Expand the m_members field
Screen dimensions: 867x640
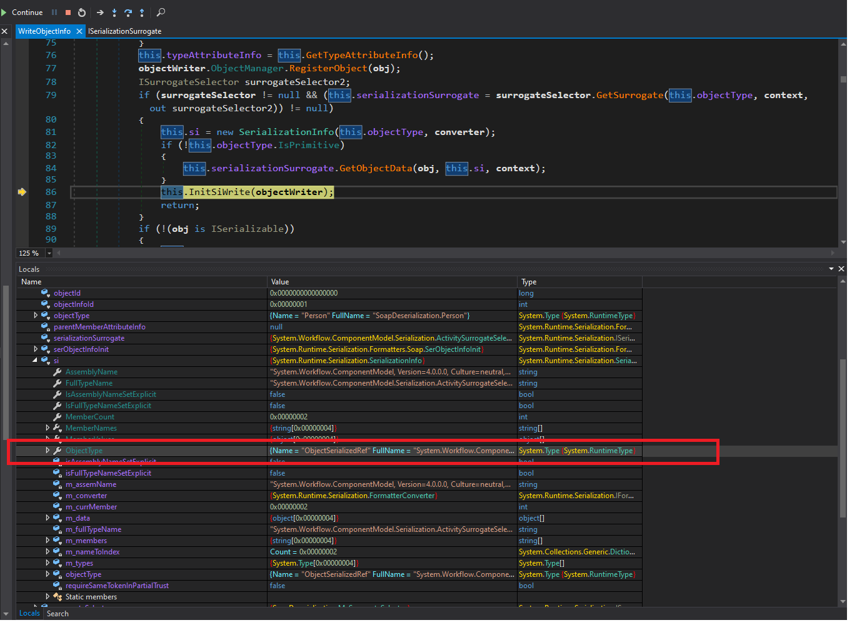48,541
